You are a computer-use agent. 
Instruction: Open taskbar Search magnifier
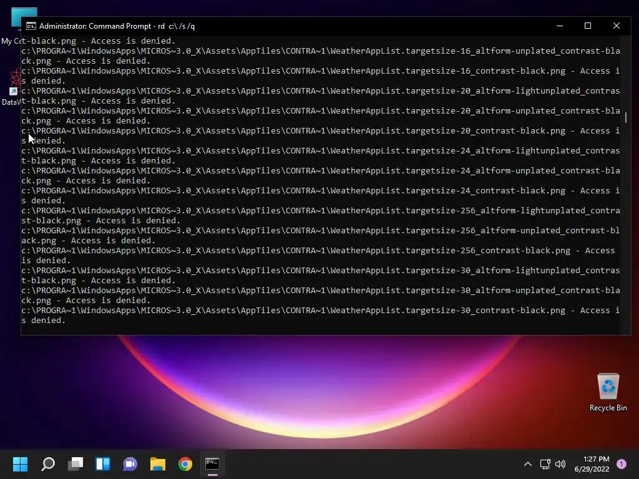click(x=48, y=464)
